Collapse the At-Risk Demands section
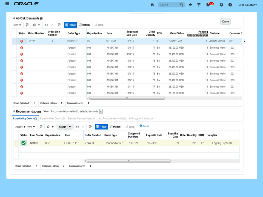This screenshot has height=197, width=263. click(x=14, y=18)
